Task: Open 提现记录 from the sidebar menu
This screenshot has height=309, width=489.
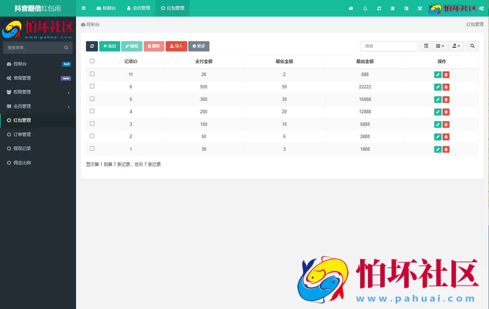Action: point(22,148)
